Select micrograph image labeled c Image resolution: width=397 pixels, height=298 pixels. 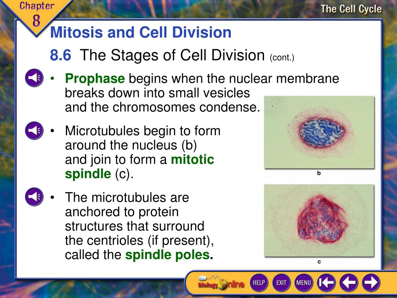point(319,220)
